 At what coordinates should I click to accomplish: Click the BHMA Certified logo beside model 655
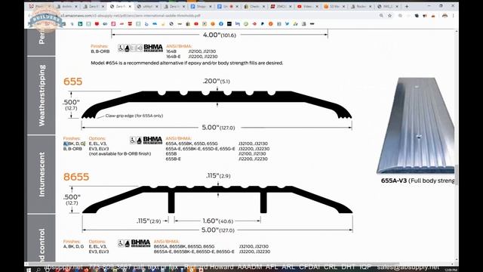point(152,141)
